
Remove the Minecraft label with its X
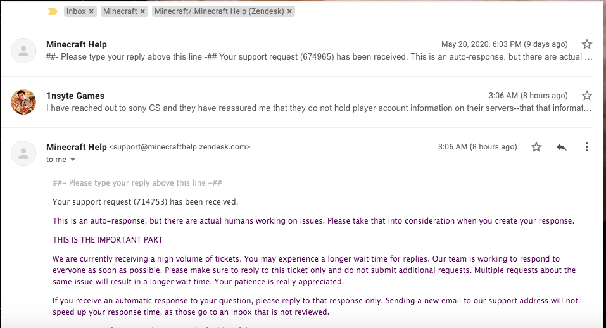142,11
